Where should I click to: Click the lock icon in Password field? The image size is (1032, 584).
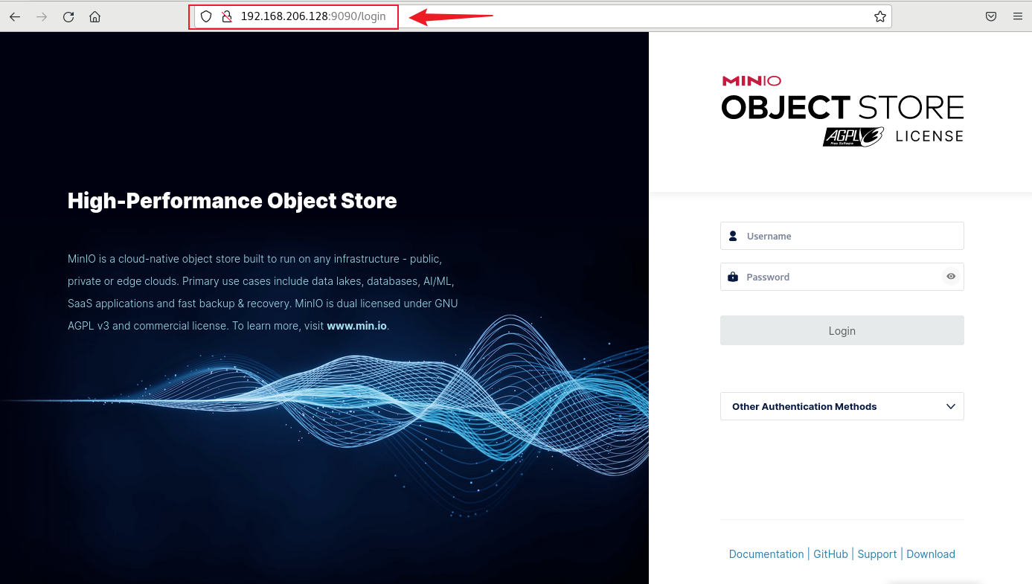coord(733,277)
